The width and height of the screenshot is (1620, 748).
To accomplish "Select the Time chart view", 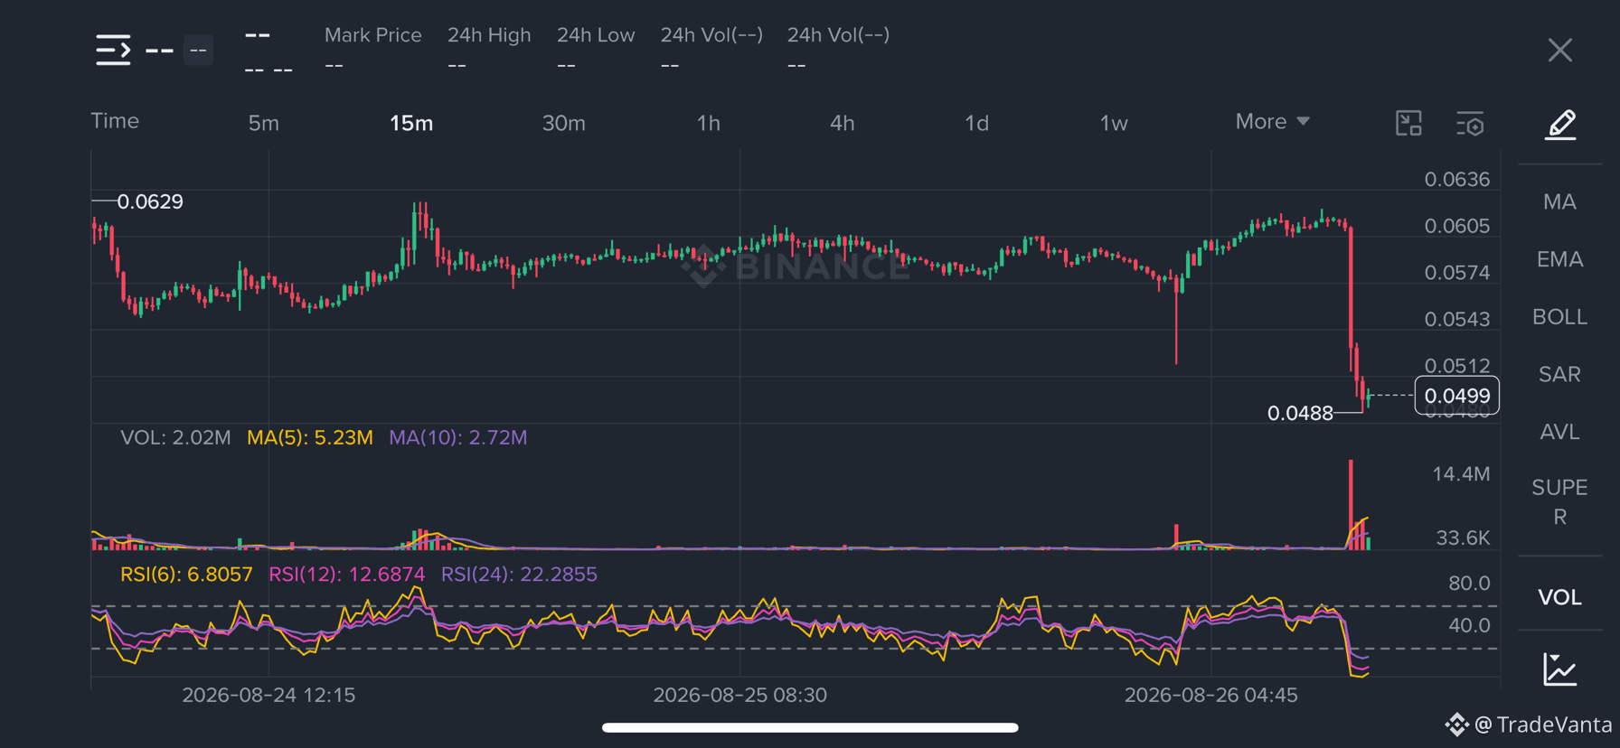I will click(x=115, y=121).
